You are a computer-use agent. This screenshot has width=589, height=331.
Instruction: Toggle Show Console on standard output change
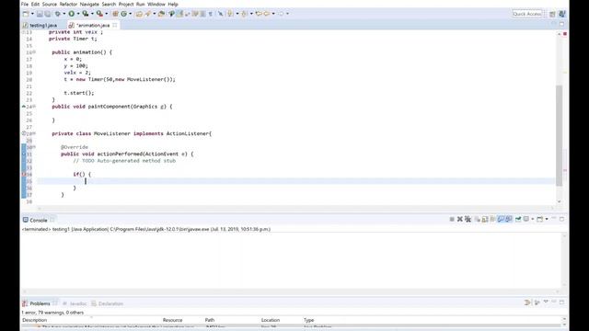point(501,219)
